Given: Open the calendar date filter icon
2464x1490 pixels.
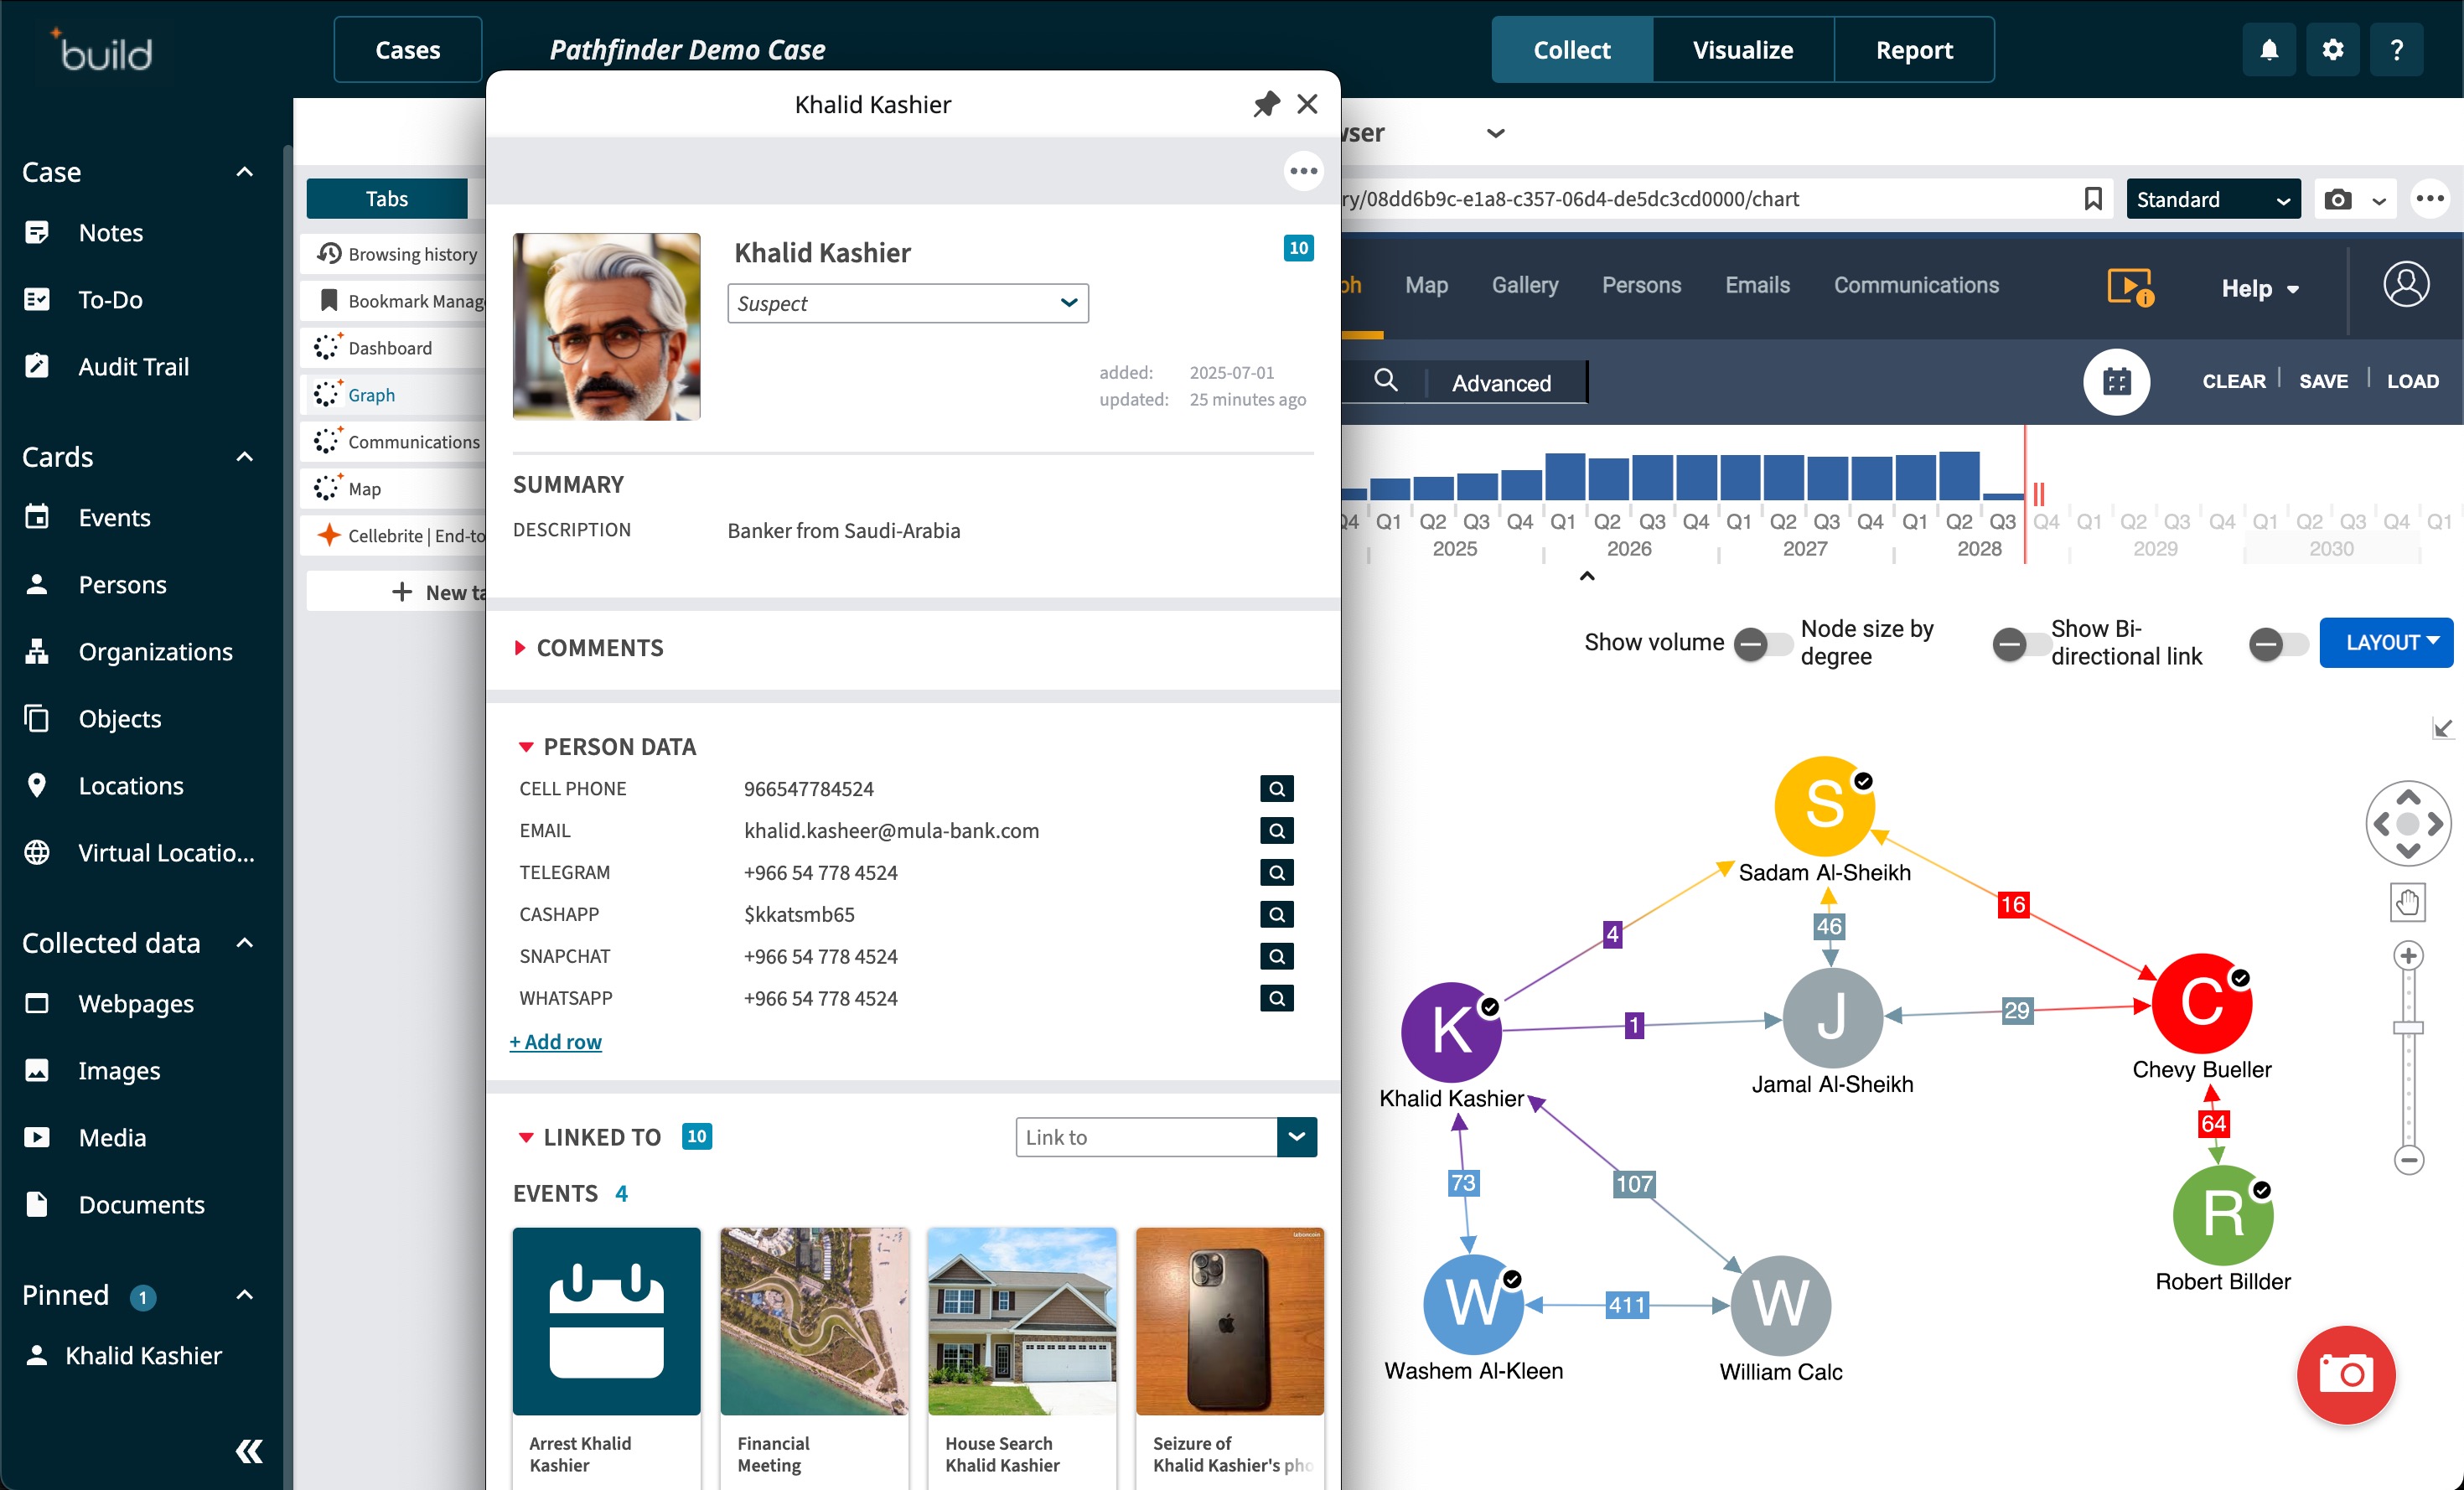Looking at the screenshot, I should click(2116, 382).
